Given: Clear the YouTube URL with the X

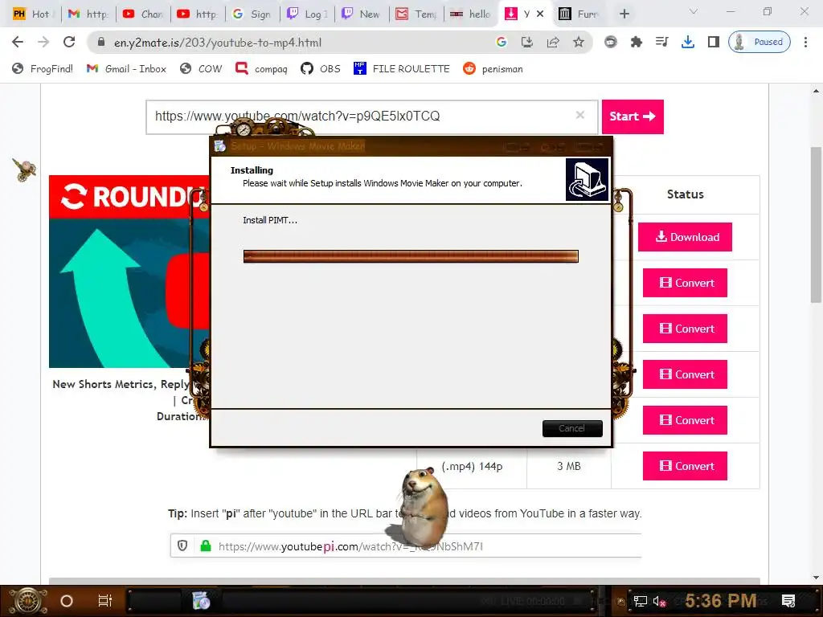Looking at the screenshot, I should pos(580,115).
